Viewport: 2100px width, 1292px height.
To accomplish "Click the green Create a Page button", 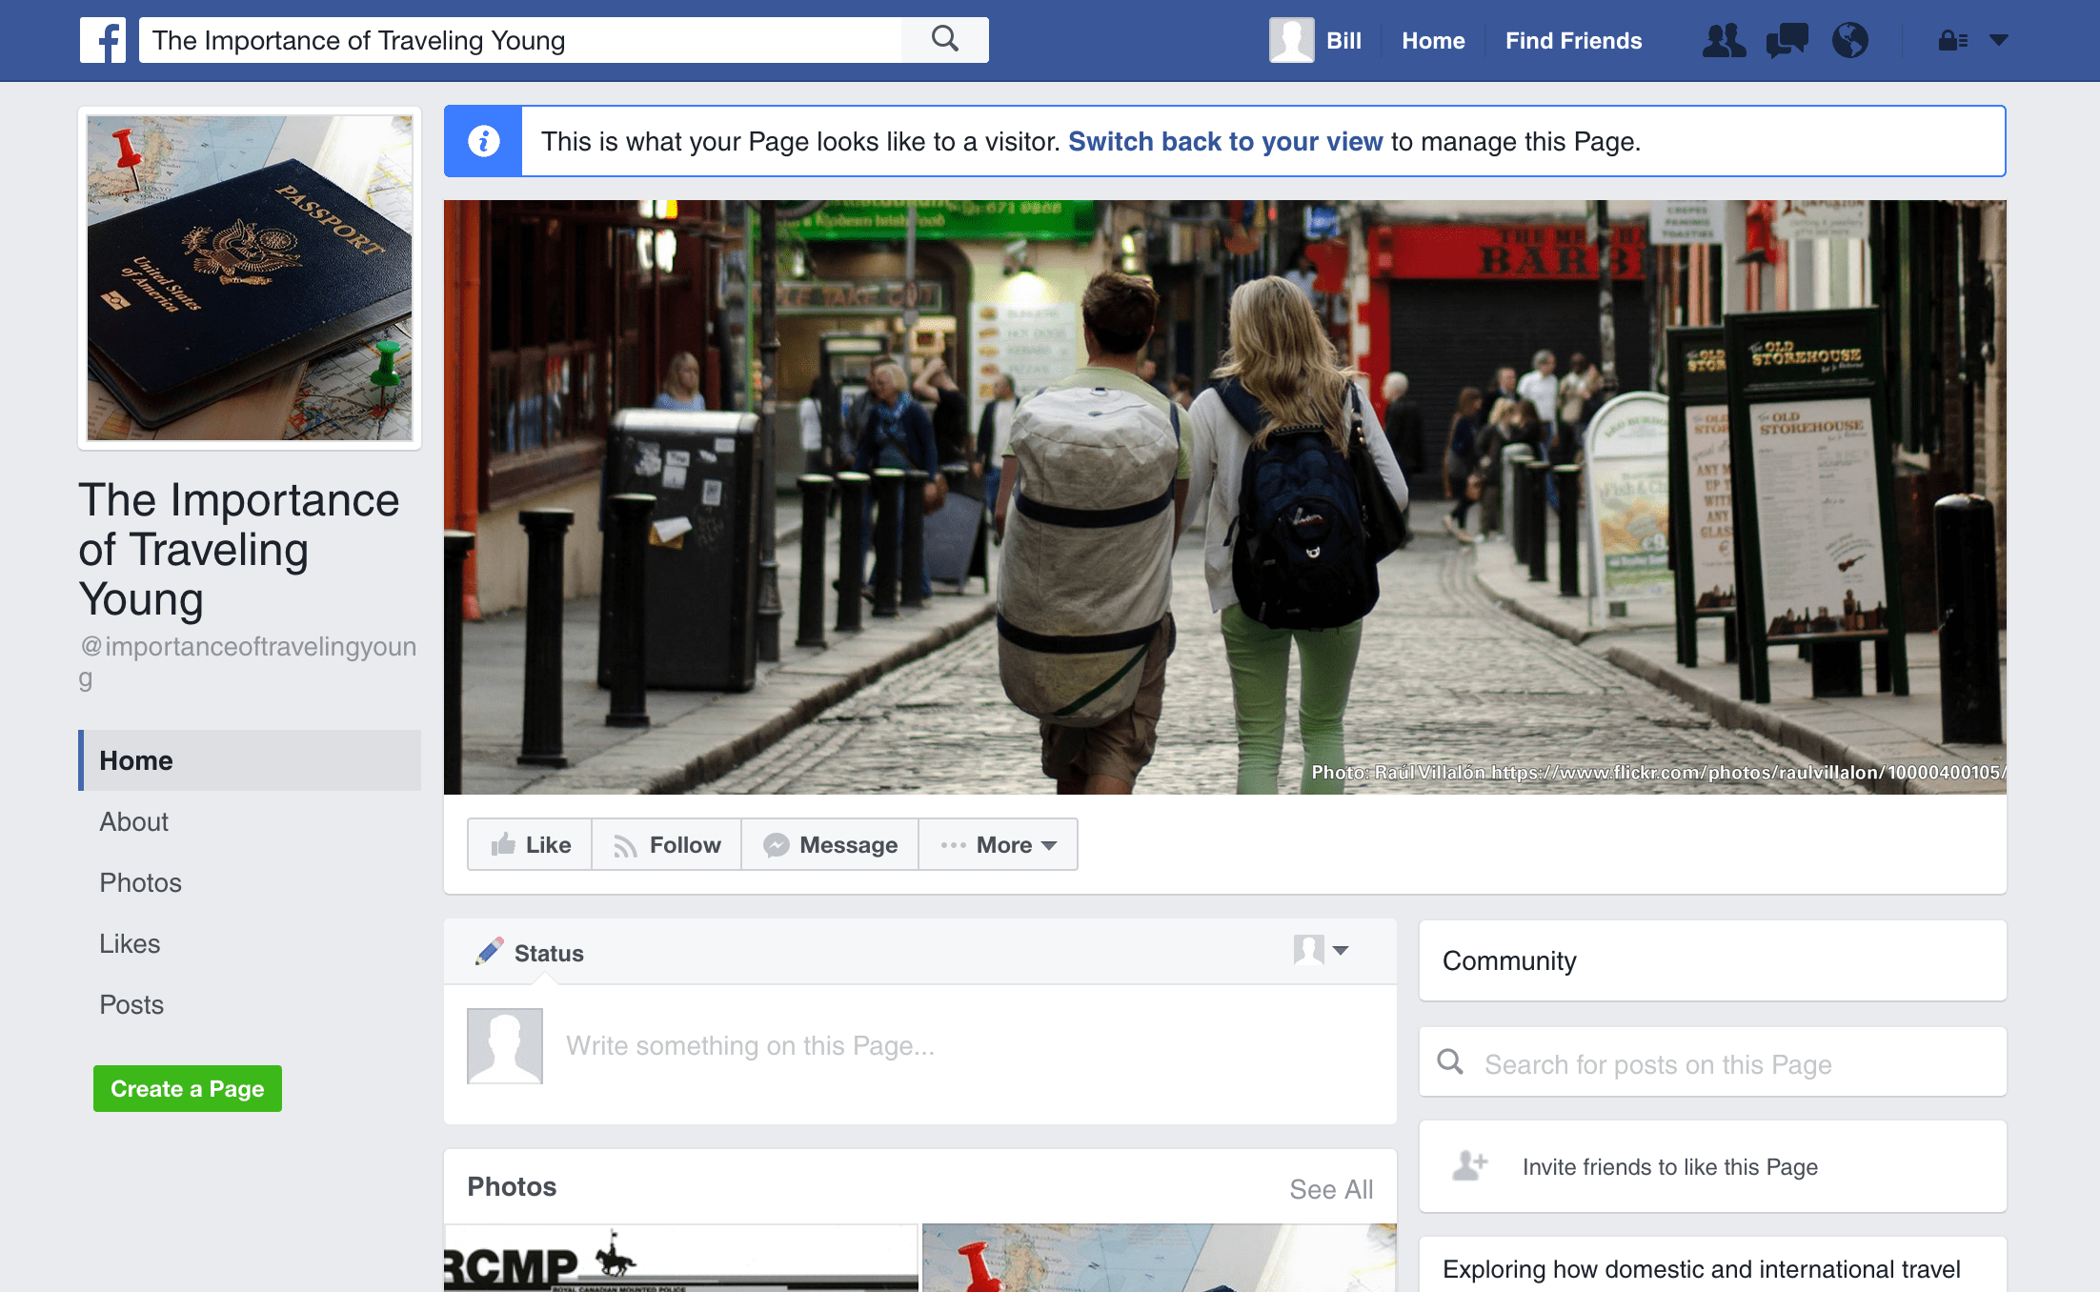I will [188, 1088].
